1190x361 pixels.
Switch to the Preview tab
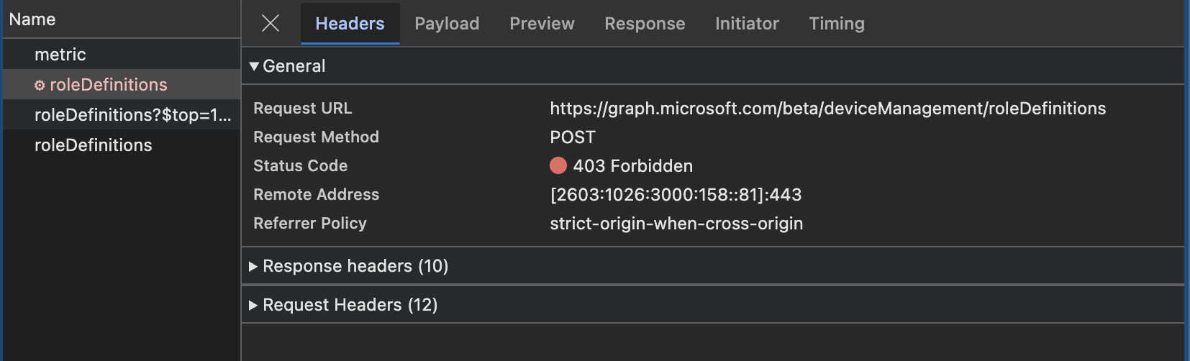(542, 24)
